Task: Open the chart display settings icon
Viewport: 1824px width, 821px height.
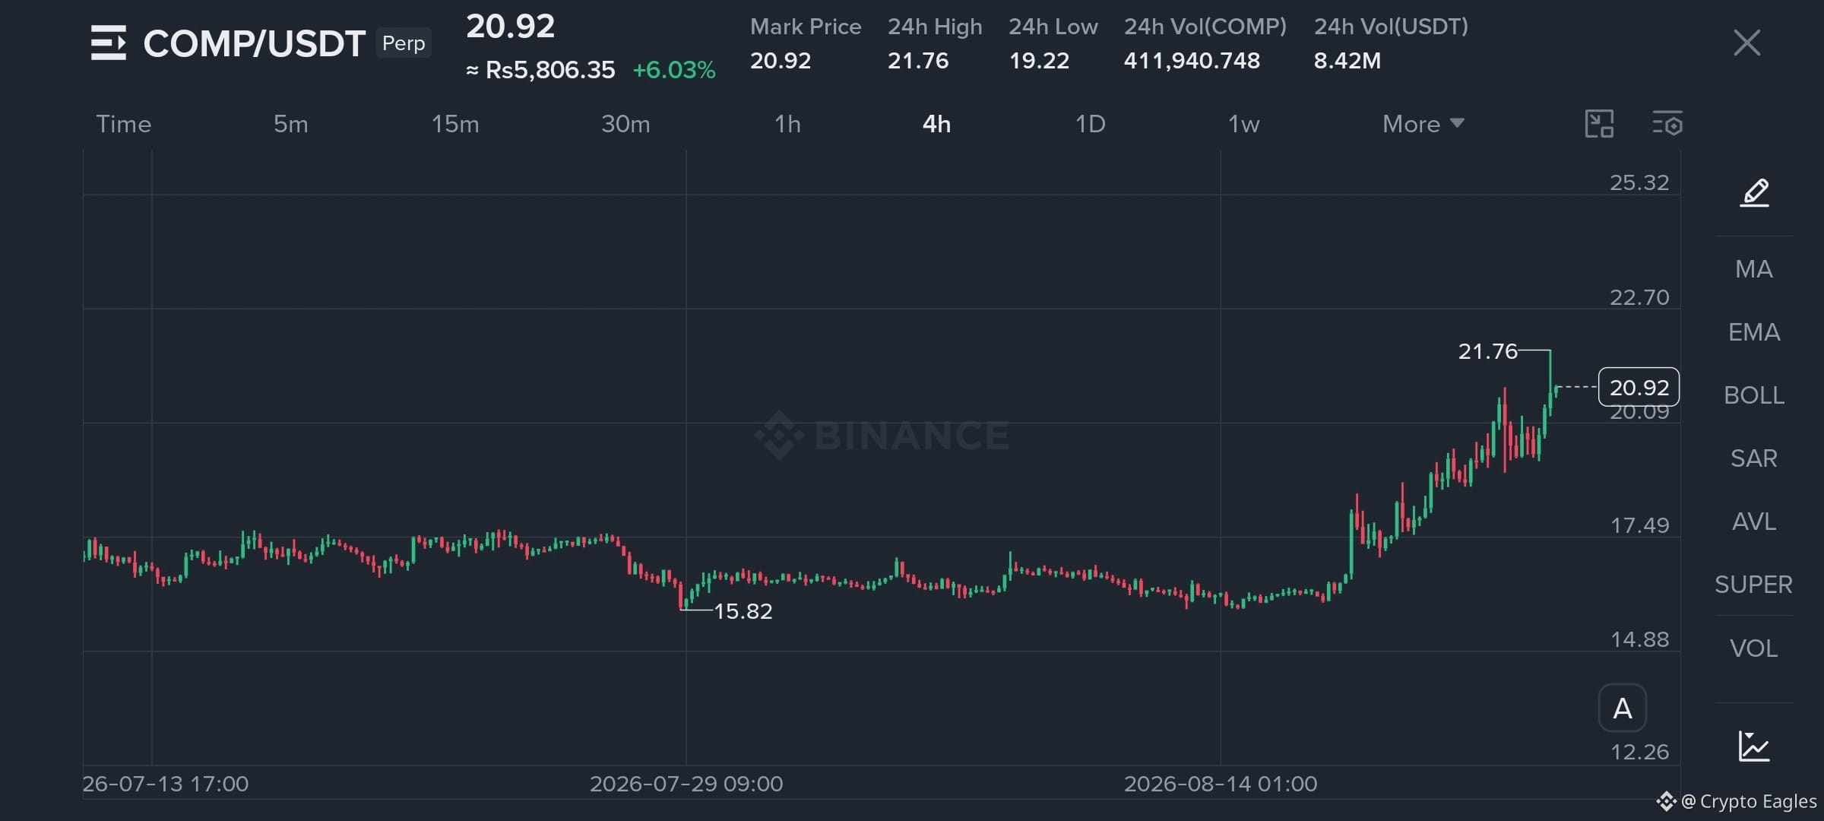Action: [x=1667, y=124]
